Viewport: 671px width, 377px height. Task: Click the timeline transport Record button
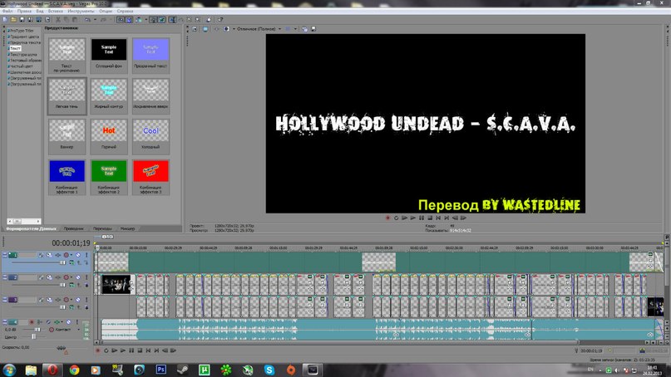pos(97,350)
